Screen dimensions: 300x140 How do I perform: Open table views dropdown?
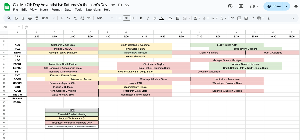click(260, 18)
